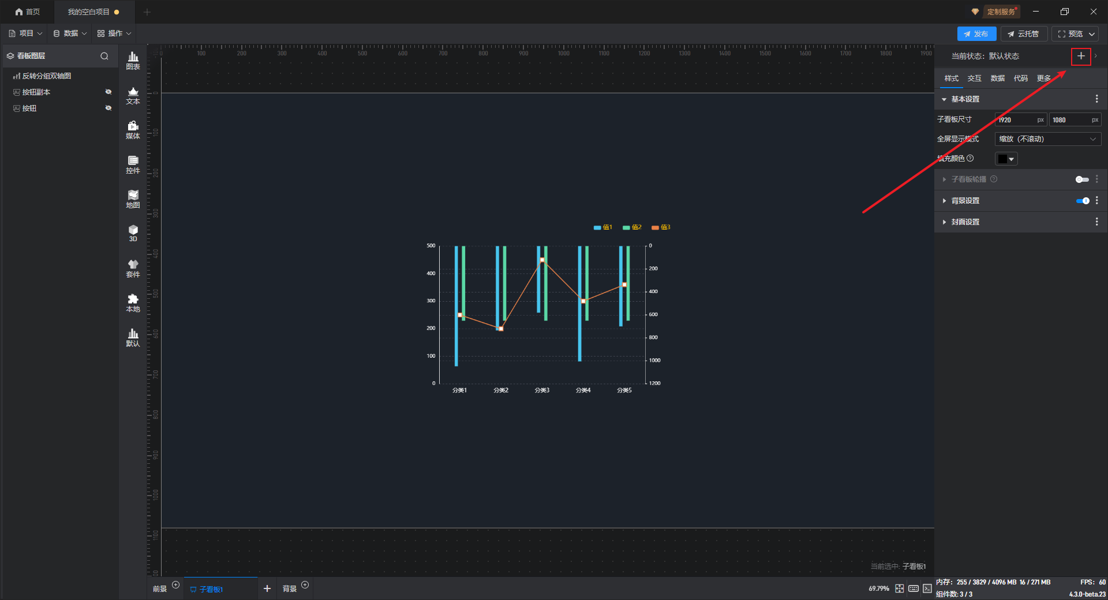Open the 媒体 media components icon
This screenshot has height=600, width=1108.
tap(133, 129)
